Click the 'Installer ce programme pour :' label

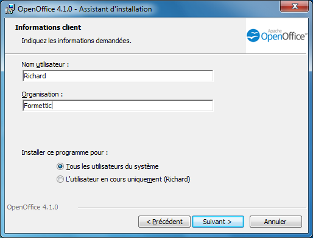[65, 152]
